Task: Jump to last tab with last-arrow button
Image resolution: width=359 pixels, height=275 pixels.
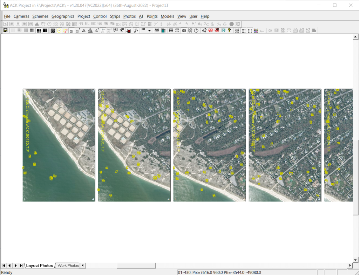Action: [21, 266]
